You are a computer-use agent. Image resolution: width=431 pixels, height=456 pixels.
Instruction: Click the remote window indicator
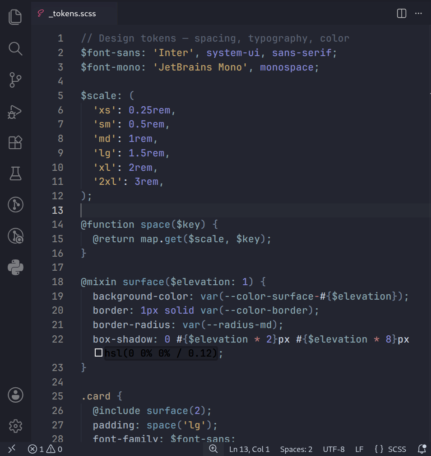tap(12, 449)
